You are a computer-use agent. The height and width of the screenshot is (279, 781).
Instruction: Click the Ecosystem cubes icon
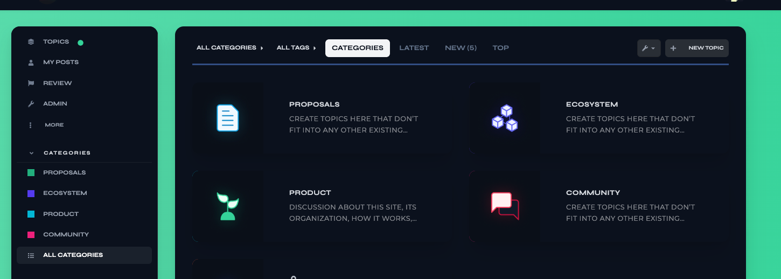[x=505, y=118]
